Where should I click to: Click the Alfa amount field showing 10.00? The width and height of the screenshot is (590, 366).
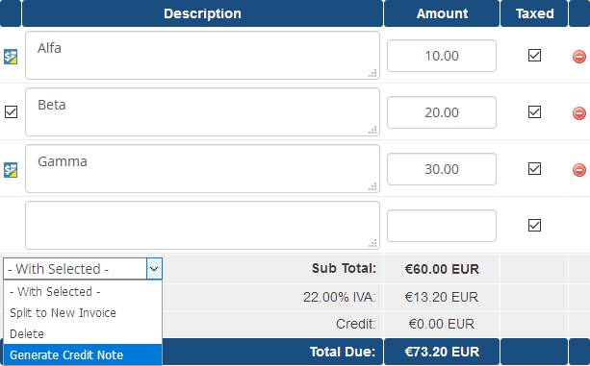442,56
